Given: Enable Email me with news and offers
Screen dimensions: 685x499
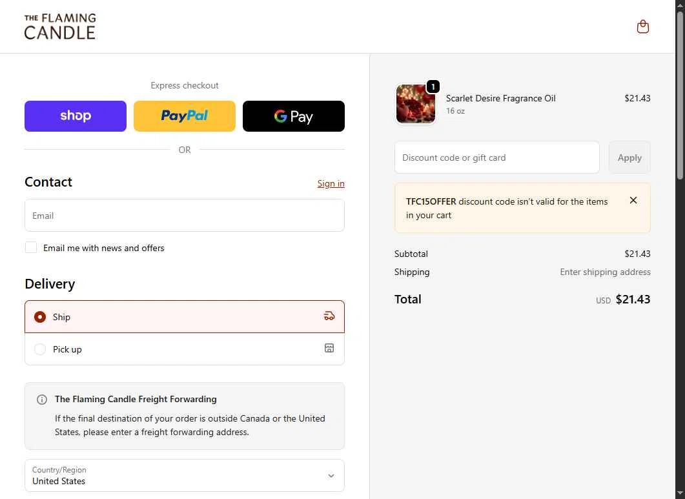Looking at the screenshot, I should tap(31, 247).
